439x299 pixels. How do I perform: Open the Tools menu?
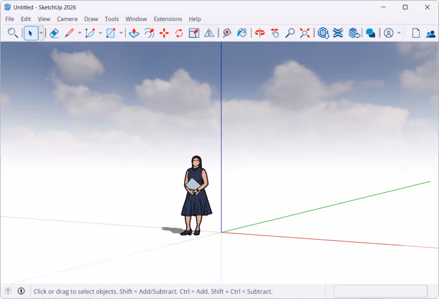(111, 19)
